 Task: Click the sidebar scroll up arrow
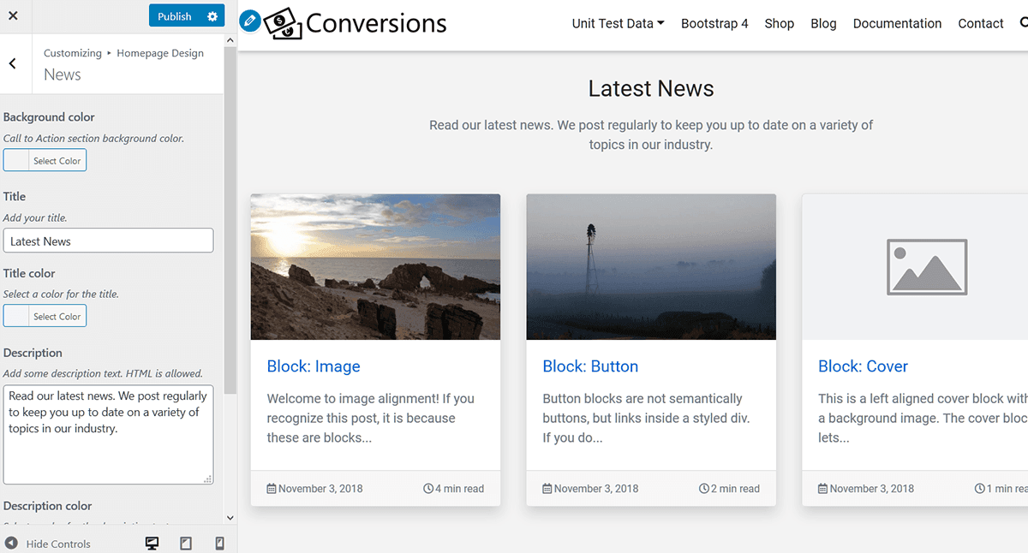[230, 40]
